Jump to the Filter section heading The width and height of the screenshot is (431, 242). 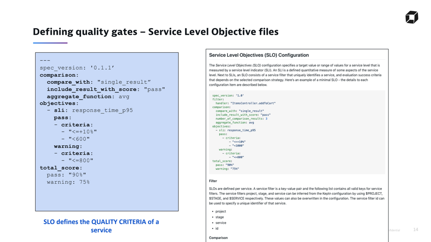click(x=213, y=181)
